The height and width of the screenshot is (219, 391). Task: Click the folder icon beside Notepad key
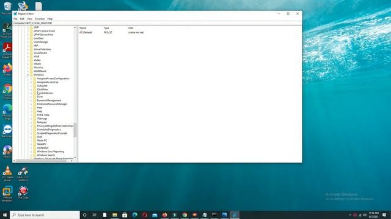pos(35,122)
